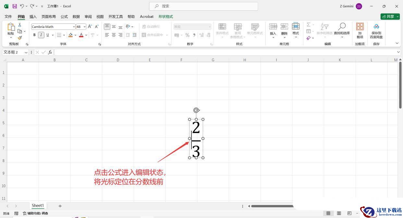Click the macro record status bar icon
The image size is (403, 218).
pos(16,213)
